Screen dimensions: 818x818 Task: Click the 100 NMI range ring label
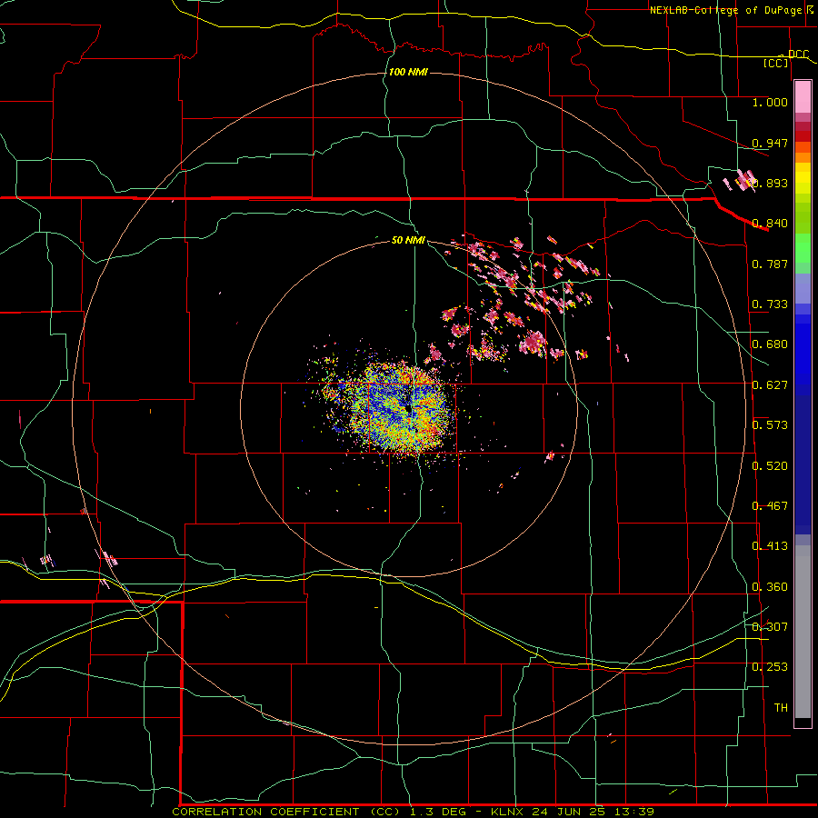408,72
